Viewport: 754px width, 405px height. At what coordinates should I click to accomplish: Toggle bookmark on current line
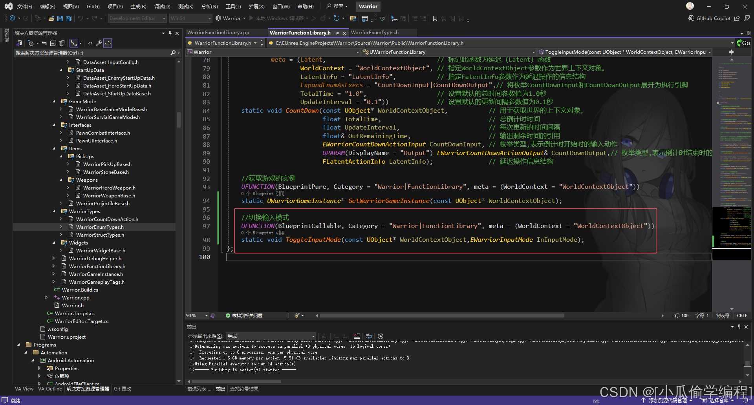tap(435, 18)
